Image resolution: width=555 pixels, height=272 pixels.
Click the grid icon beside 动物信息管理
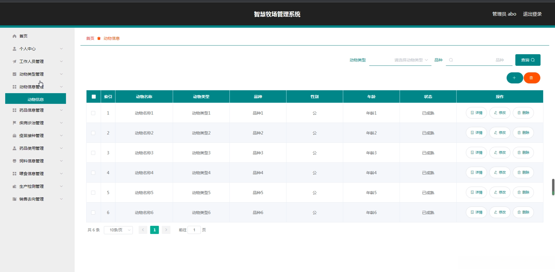click(14, 87)
